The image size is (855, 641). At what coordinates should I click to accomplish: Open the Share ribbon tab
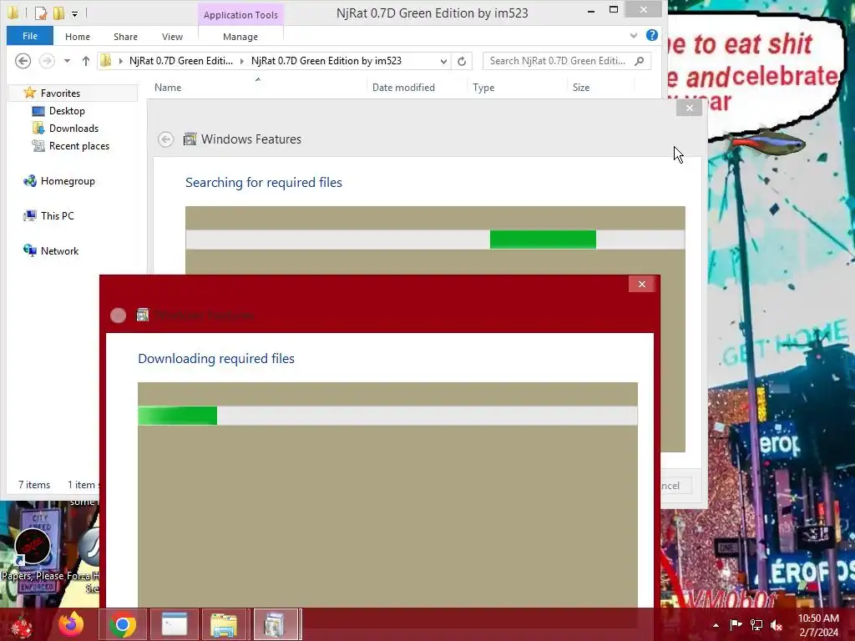click(125, 37)
